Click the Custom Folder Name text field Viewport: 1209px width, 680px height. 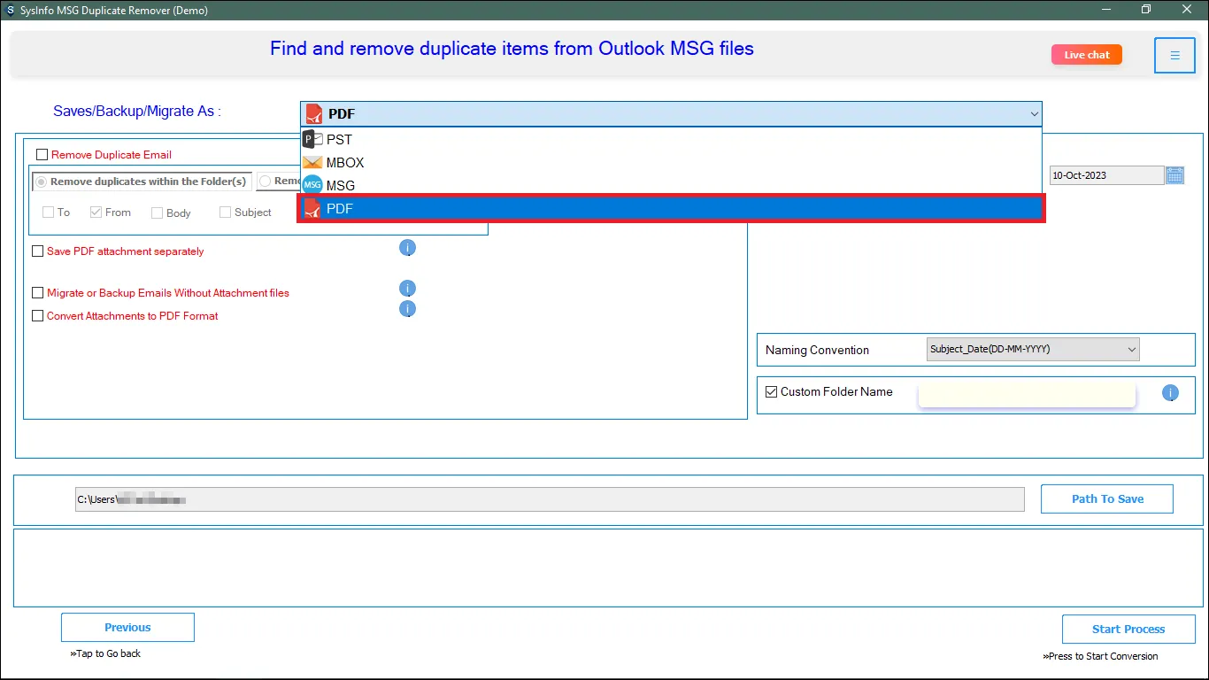(x=1026, y=395)
